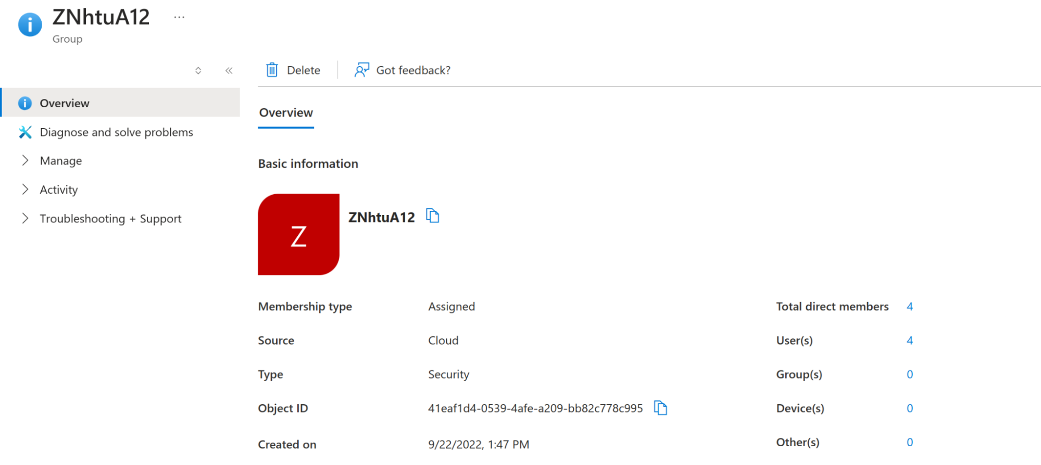Click the Object ID label
Image resolution: width=1041 pixels, height=465 pixels.
point(283,408)
